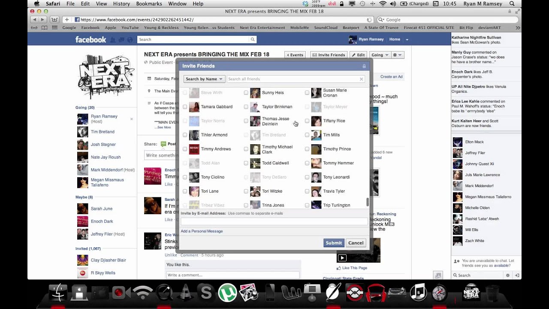Clear friend search with x icon
This screenshot has width=549, height=309.
coord(361,79)
